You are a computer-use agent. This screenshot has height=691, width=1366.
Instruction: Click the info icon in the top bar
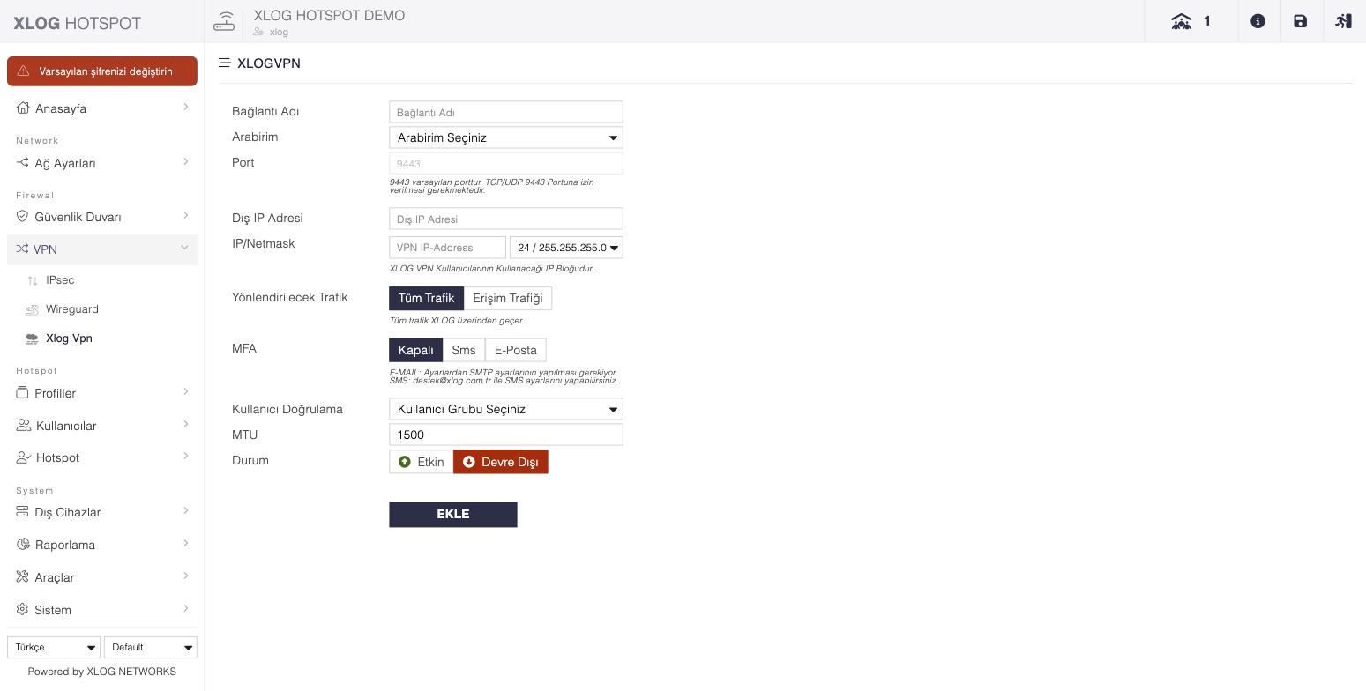click(x=1258, y=21)
